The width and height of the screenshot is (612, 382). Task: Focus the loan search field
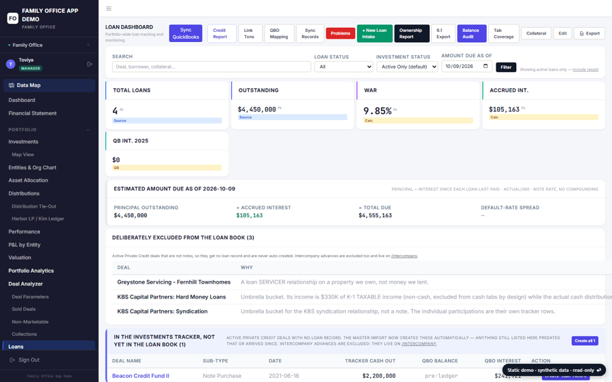pos(211,66)
